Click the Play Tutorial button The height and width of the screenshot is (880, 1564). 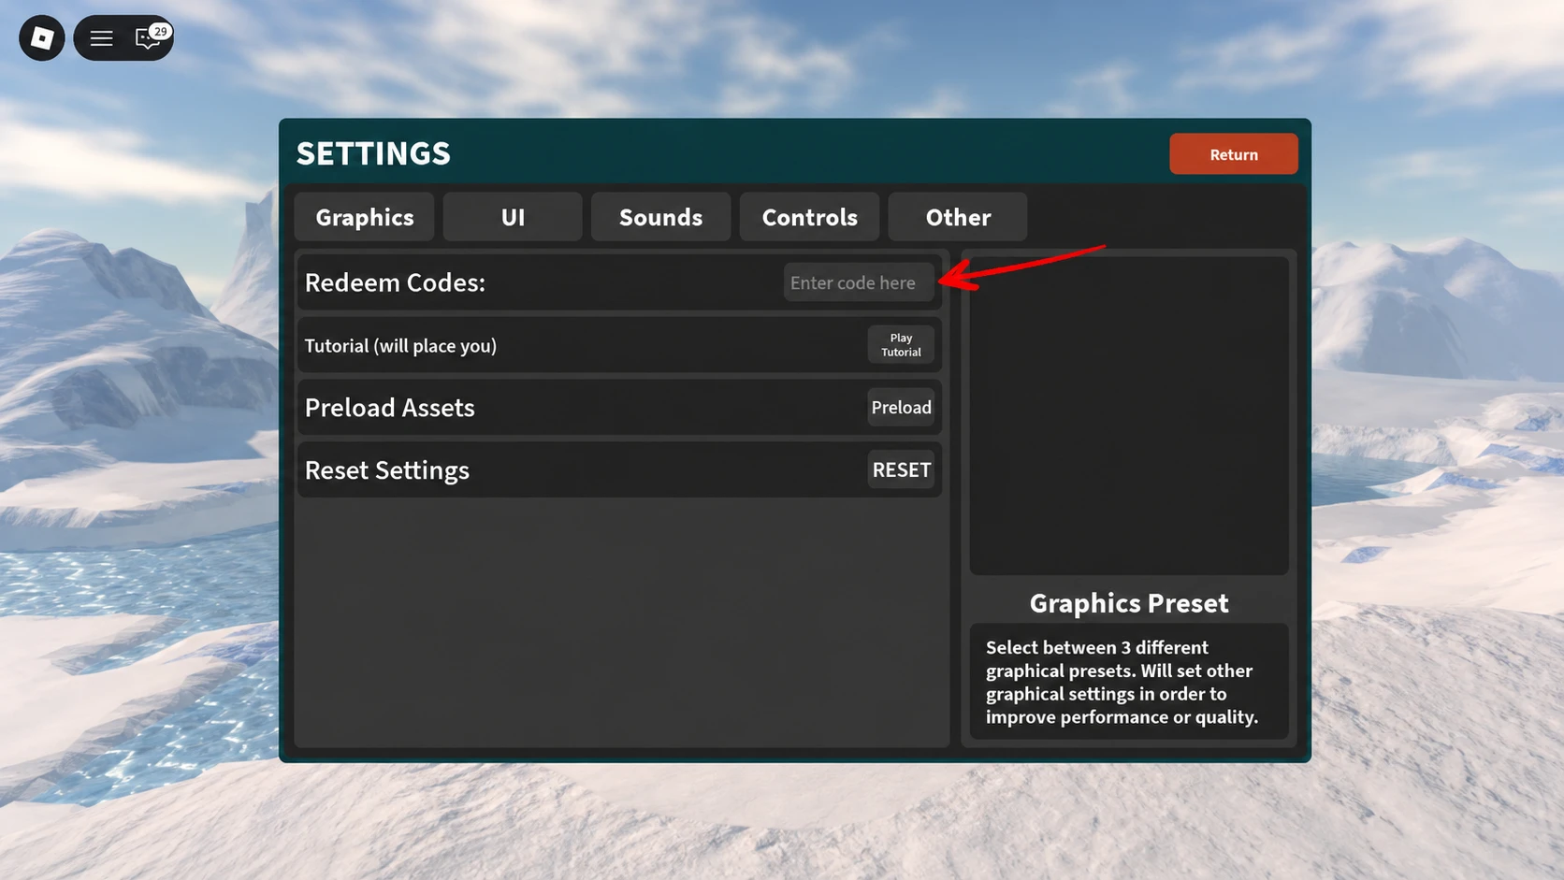901,345
